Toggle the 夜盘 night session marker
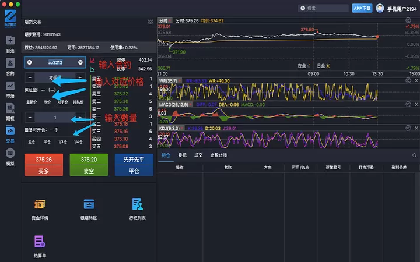 [x=304, y=66]
